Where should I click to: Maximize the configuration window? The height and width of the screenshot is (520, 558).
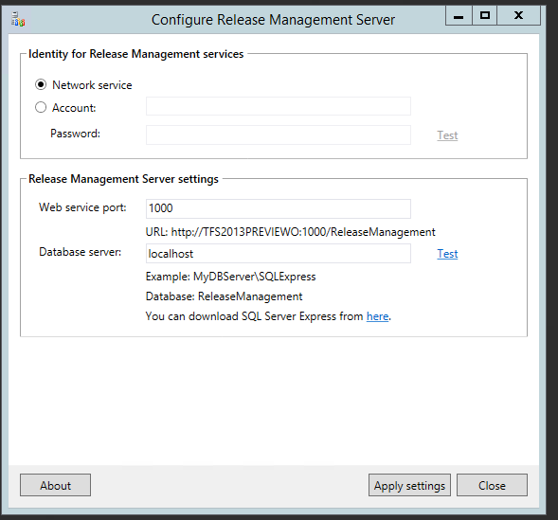point(485,16)
